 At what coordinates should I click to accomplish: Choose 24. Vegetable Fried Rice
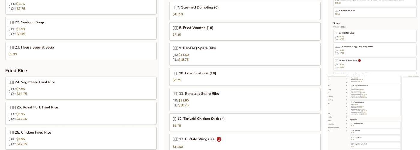[35, 82]
